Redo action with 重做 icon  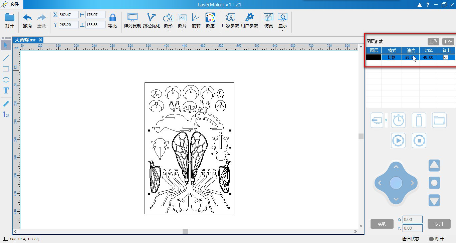(x=41, y=21)
